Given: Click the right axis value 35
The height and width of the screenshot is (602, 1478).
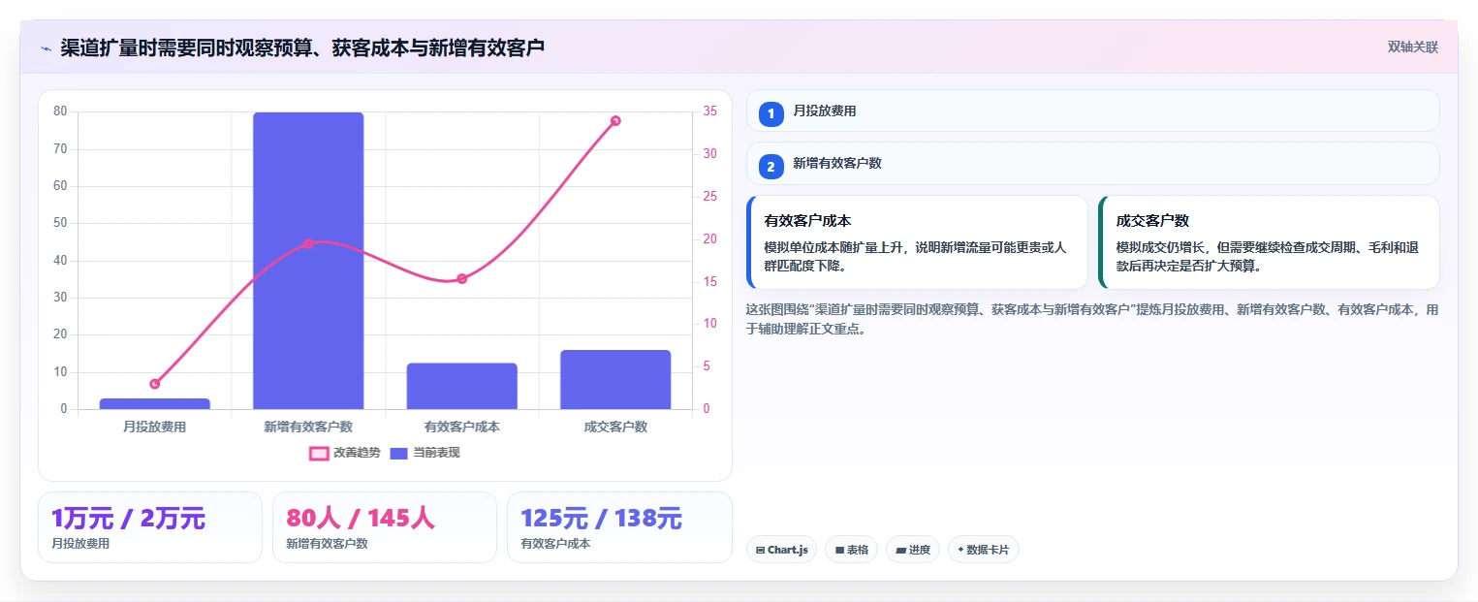Looking at the screenshot, I should [x=710, y=111].
